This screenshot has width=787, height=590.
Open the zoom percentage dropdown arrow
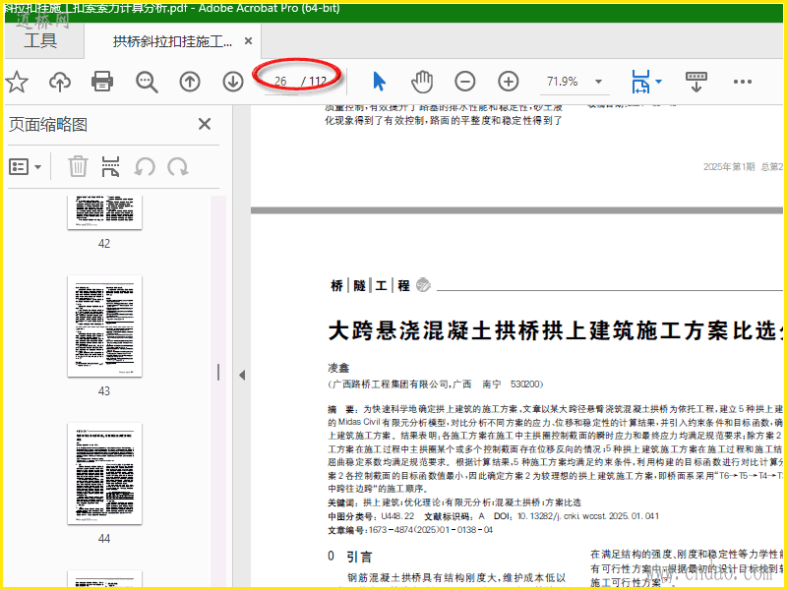(x=598, y=82)
